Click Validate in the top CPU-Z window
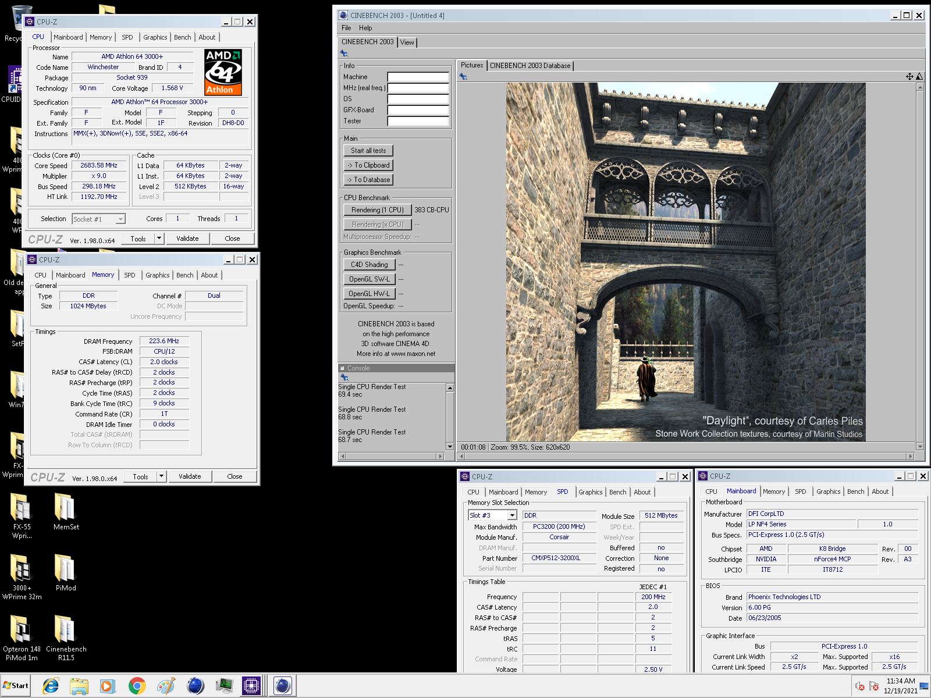Image resolution: width=931 pixels, height=698 pixels. (187, 238)
